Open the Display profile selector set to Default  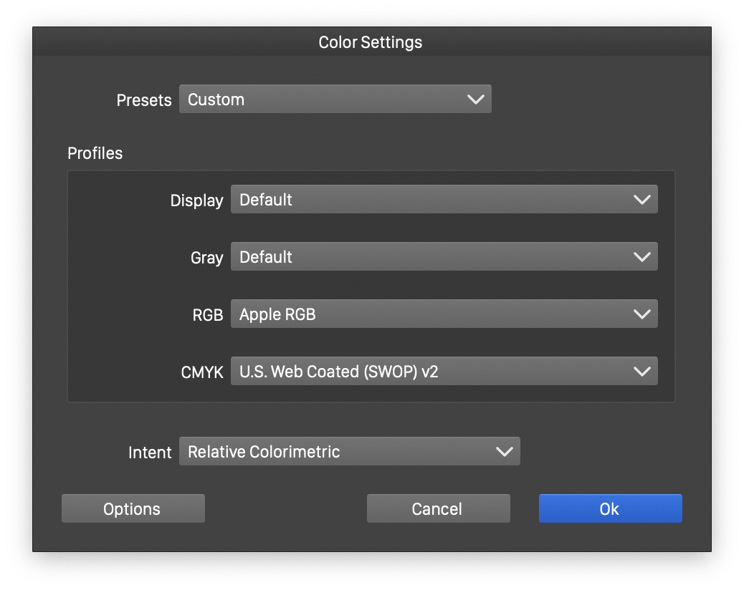(x=444, y=199)
